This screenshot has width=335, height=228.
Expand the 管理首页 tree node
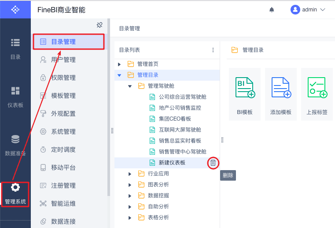tap(119, 64)
